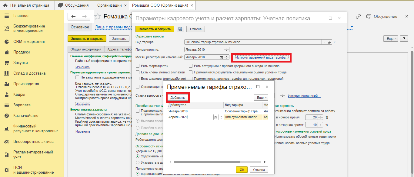Click the ellipsis select button for Применяется с

221,50
